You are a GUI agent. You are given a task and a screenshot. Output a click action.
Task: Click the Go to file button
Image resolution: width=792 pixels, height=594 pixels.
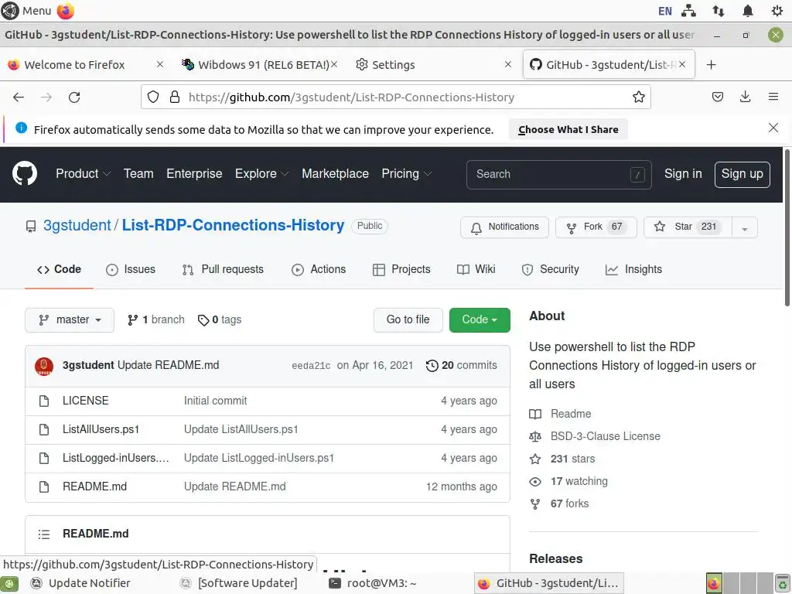(x=408, y=319)
